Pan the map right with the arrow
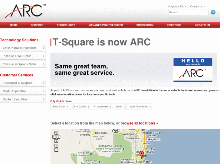The image size is (220, 164). tap(58, 137)
